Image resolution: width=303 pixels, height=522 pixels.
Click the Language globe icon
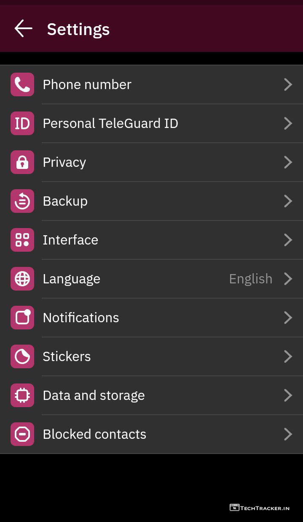point(22,279)
